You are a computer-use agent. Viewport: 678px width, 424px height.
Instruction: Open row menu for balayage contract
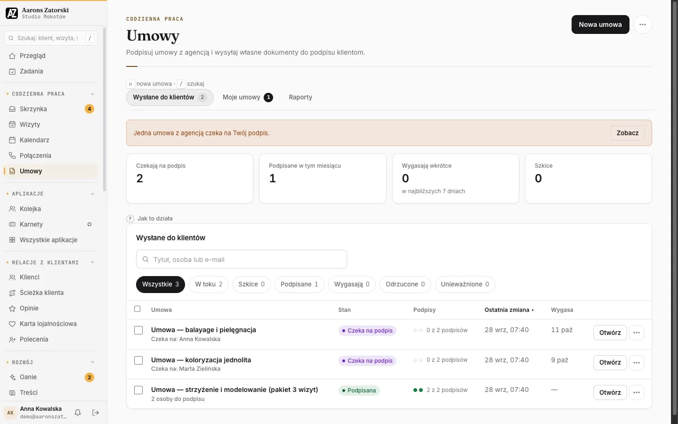637,333
